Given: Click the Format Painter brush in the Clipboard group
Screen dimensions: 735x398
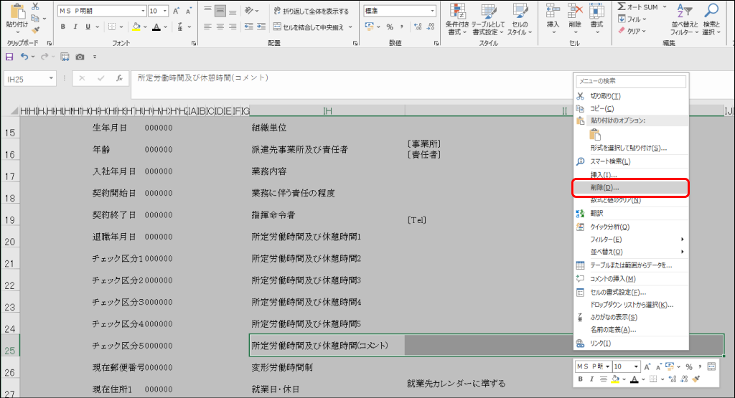Looking at the screenshot, I should point(35,30).
